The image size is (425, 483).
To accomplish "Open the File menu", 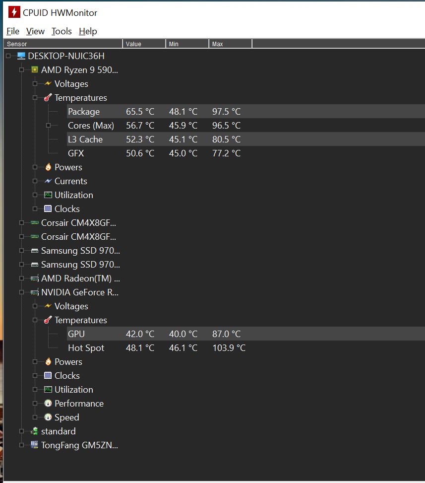I will [x=13, y=31].
